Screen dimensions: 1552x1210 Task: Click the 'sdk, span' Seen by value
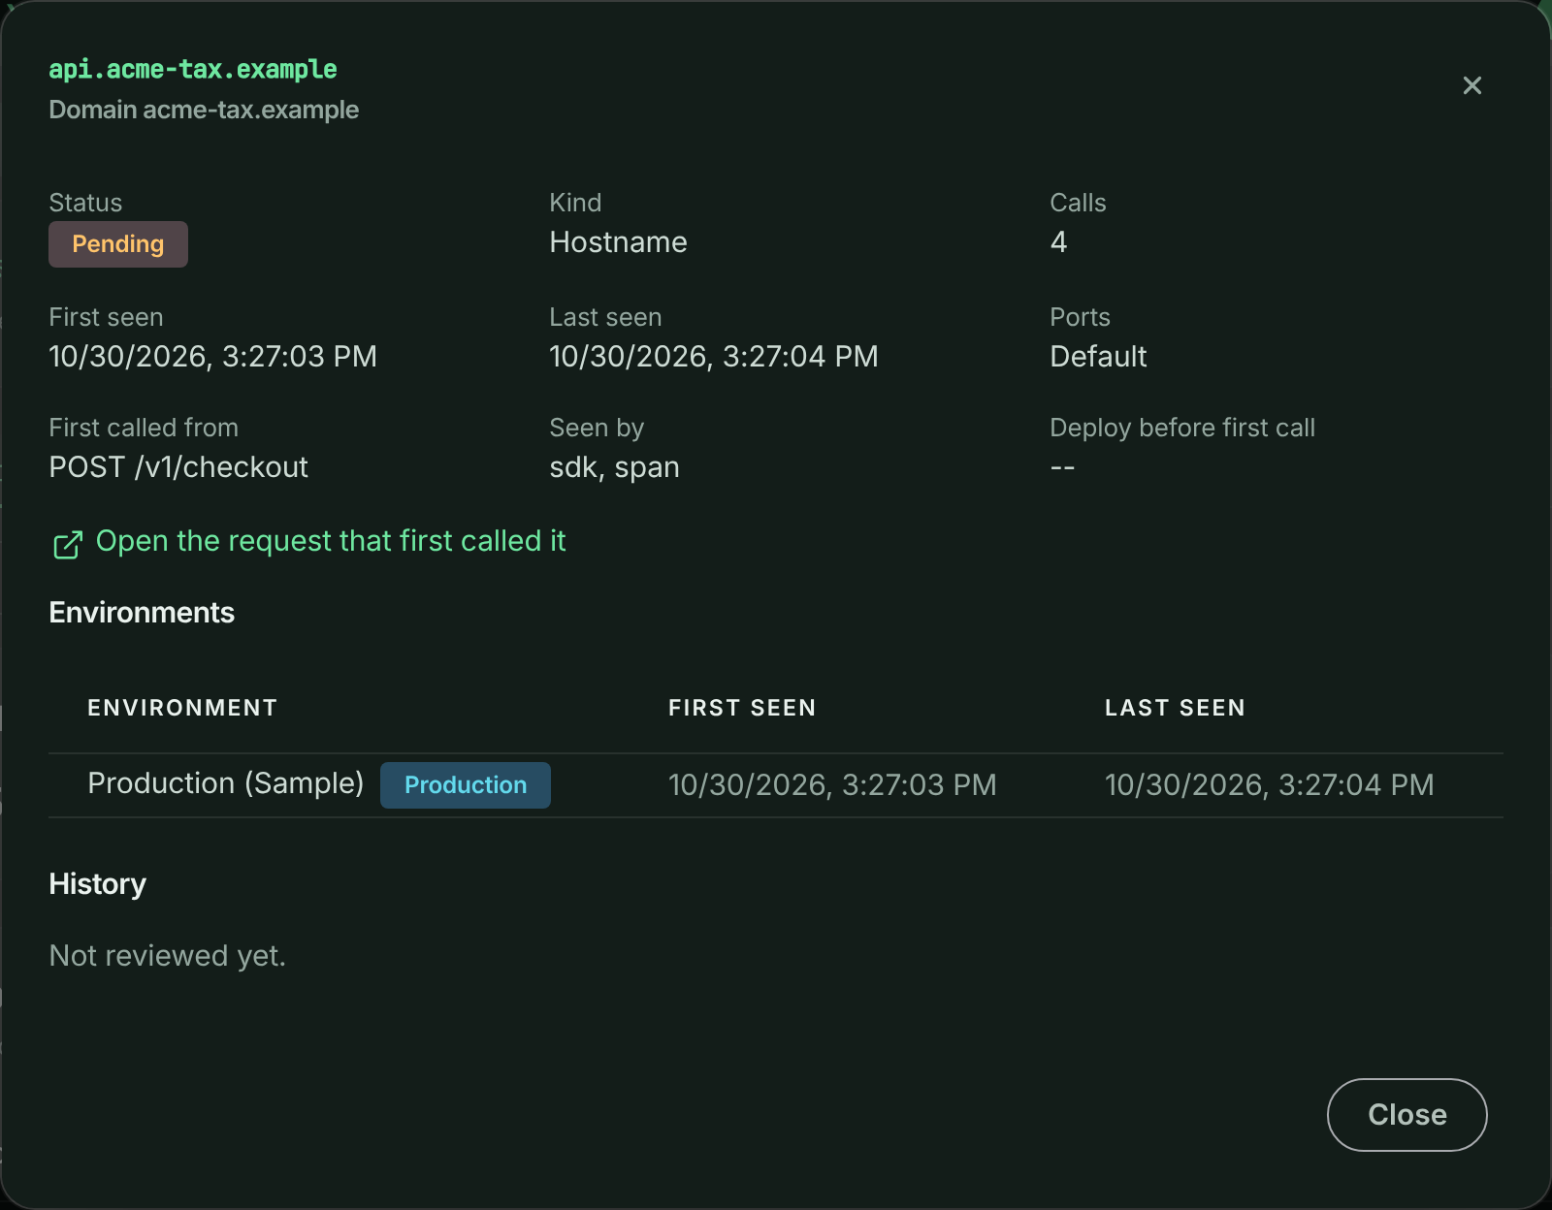[614, 467]
